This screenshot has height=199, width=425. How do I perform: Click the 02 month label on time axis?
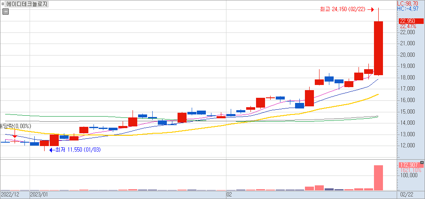click(229, 195)
